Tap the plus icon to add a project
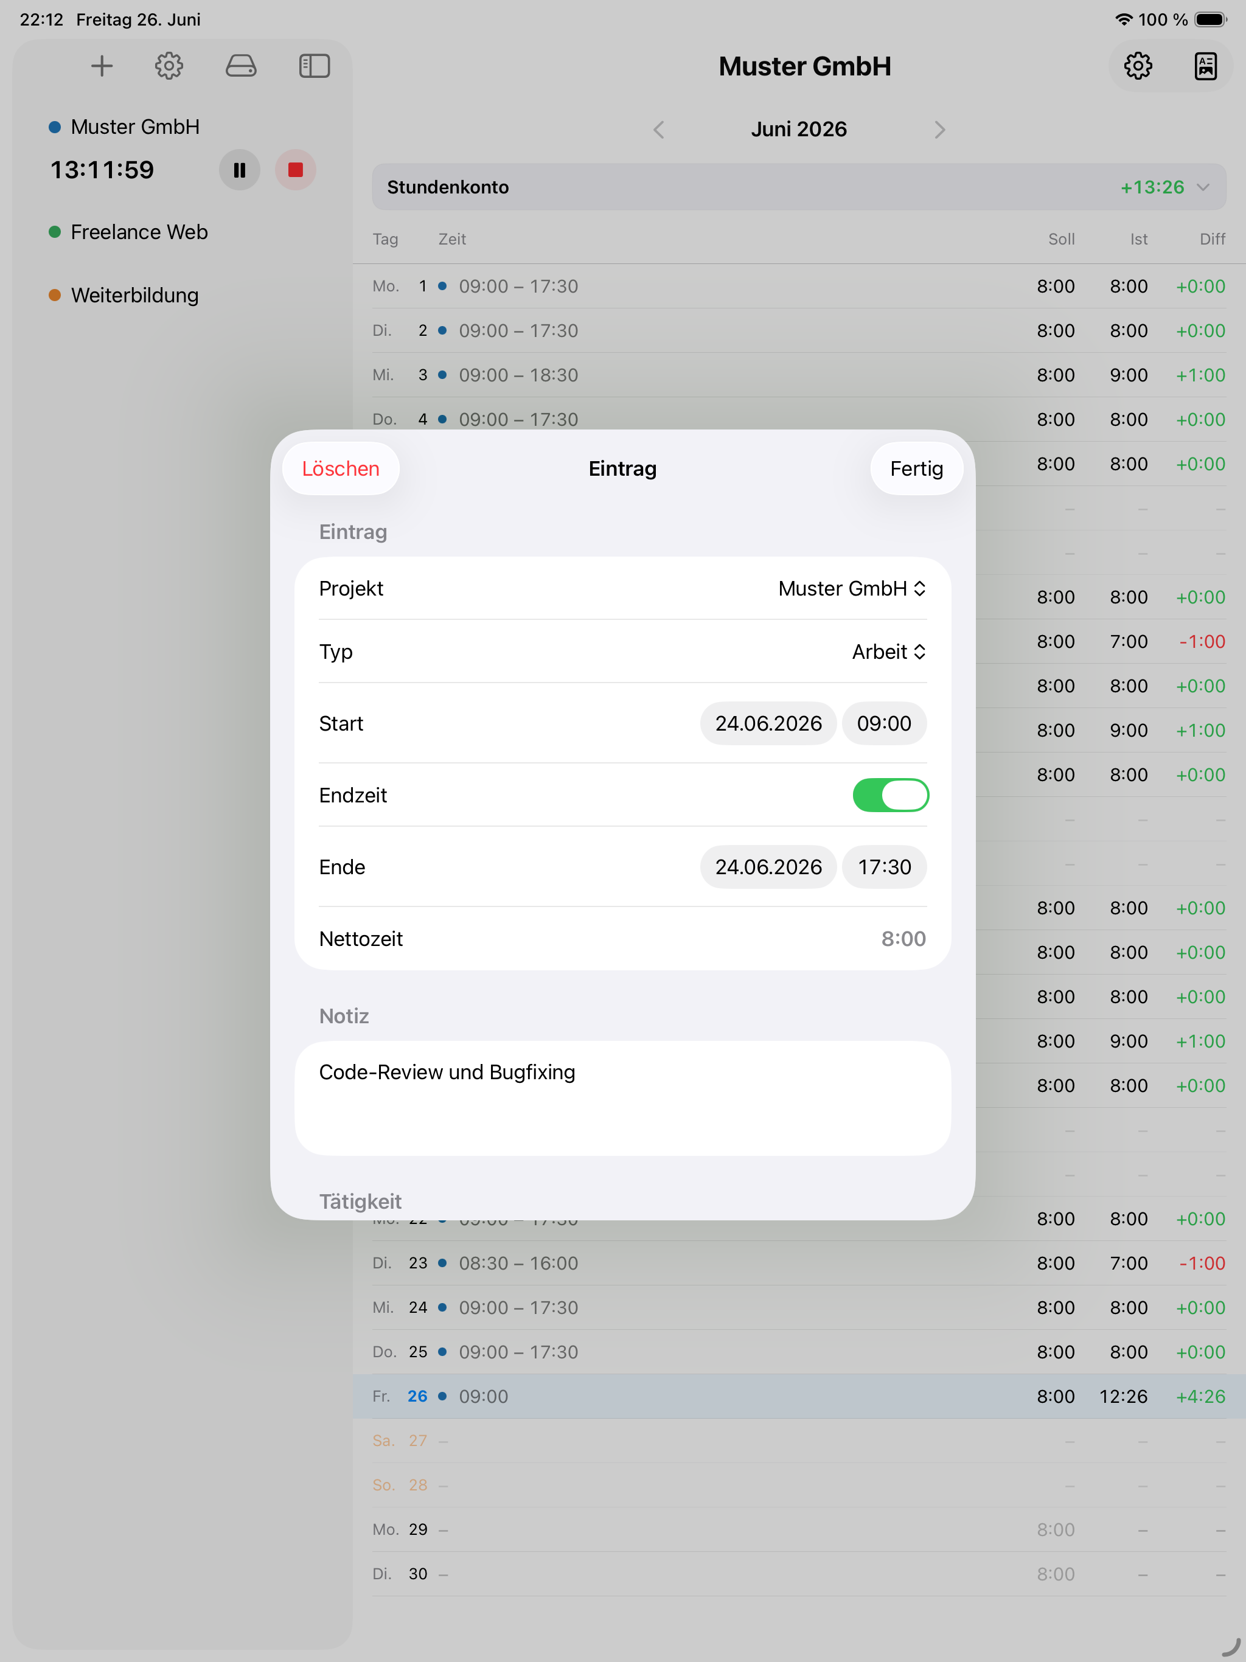The width and height of the screenshot is (1246, 1662). [x=102, y=66]
